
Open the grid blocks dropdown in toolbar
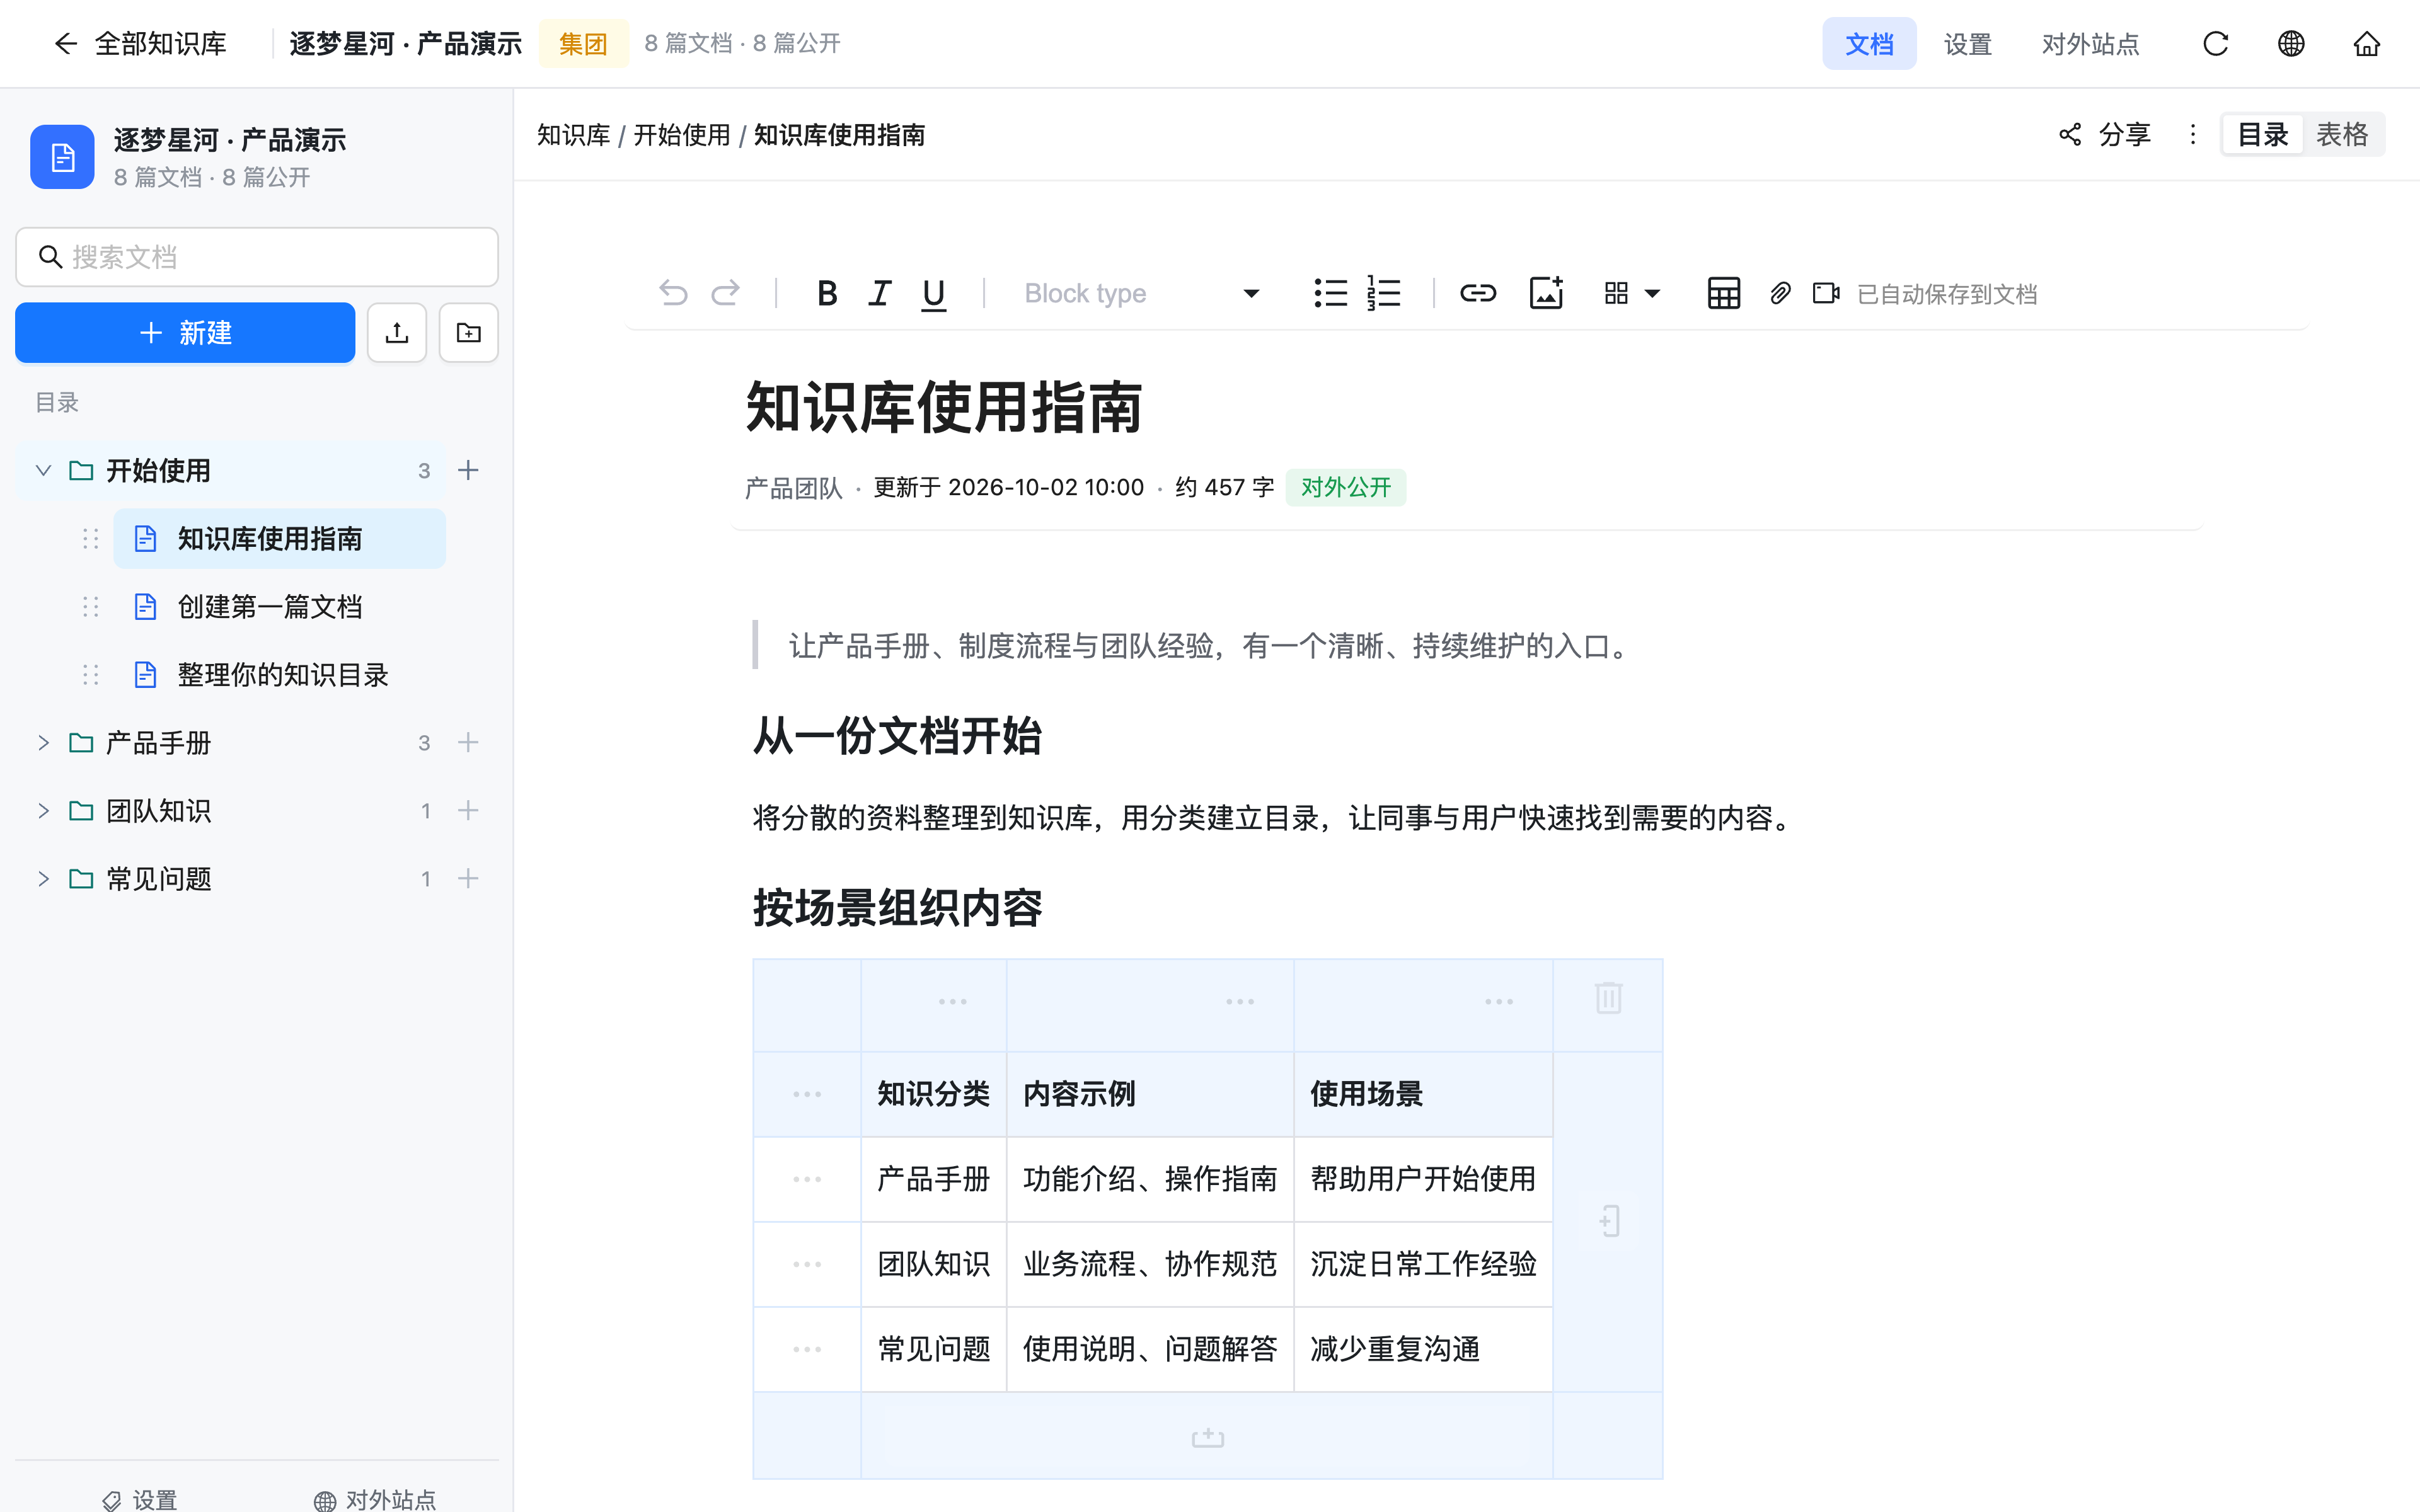1632,293
